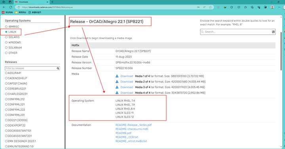Choose the IBMRISC radio option
The height and width of the screenshot is (149, 285).
pyautogui.click(x=6, y=27)
